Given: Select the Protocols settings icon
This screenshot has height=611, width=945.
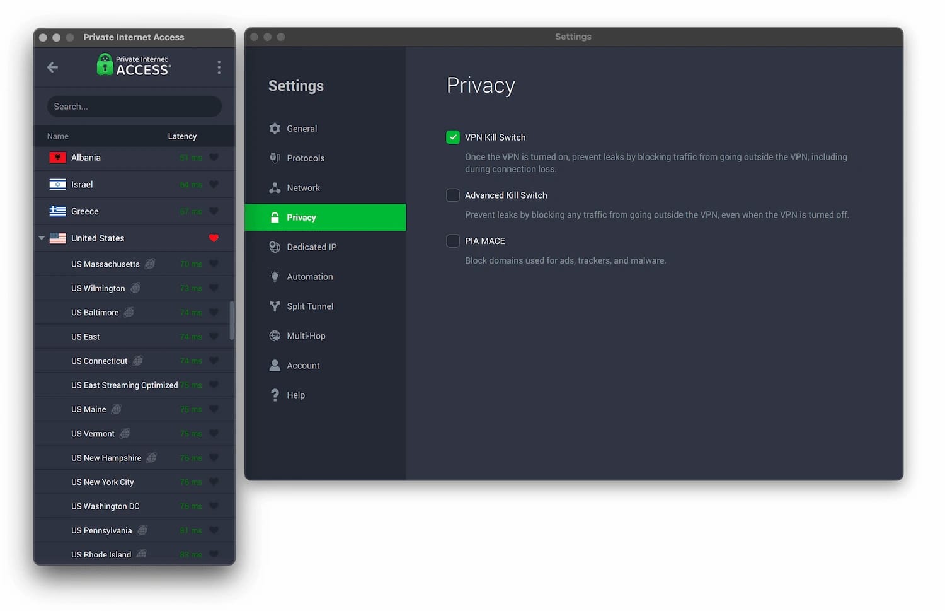Looking at the screenshot, I should pyautogui.click(x=275, y=158).
